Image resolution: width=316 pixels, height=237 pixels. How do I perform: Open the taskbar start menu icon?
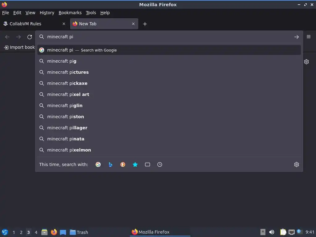(5, 232)
